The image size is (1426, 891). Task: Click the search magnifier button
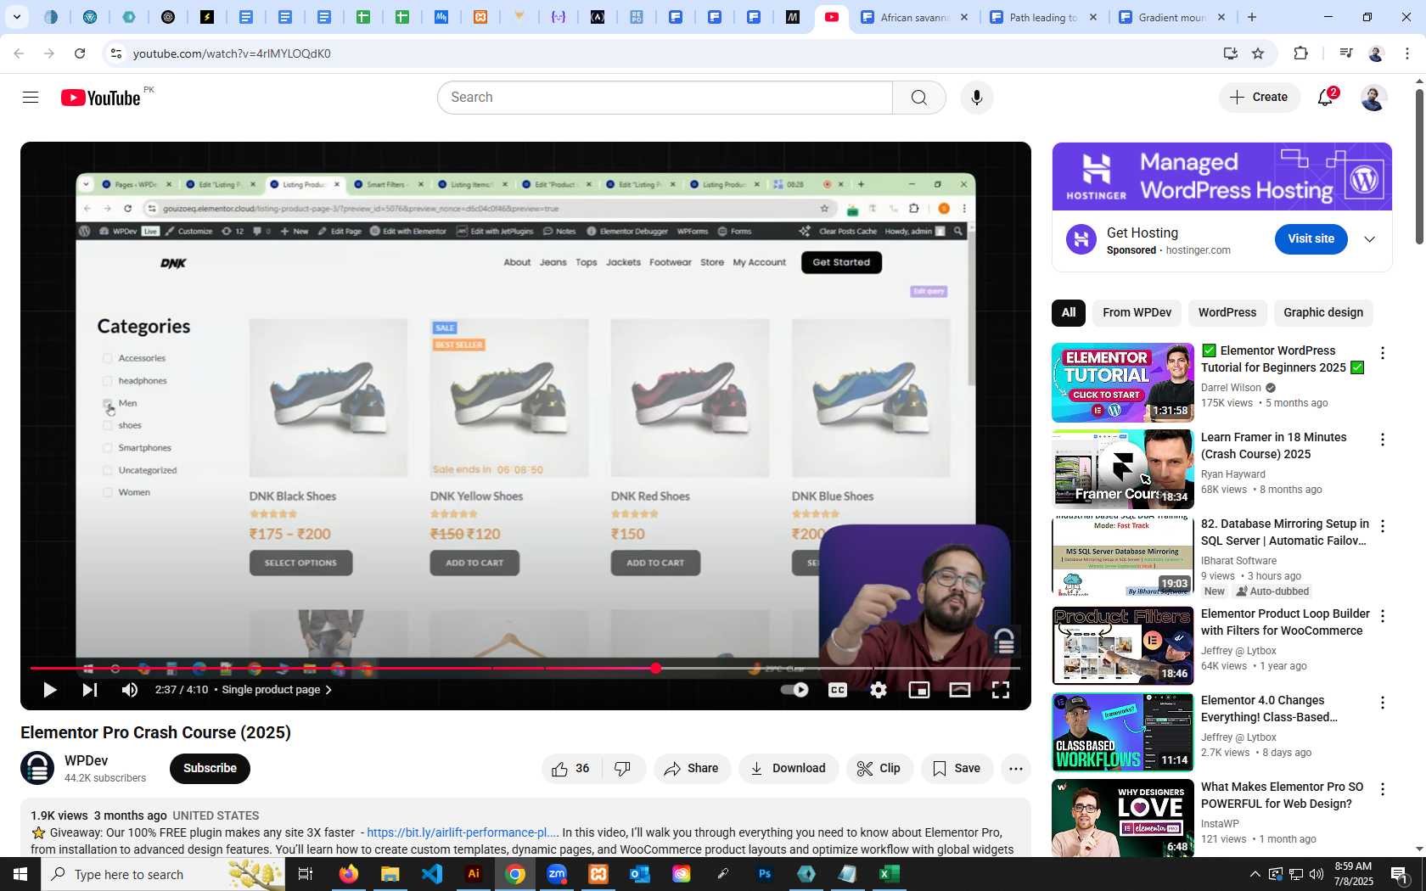click(x=919, y=98)
